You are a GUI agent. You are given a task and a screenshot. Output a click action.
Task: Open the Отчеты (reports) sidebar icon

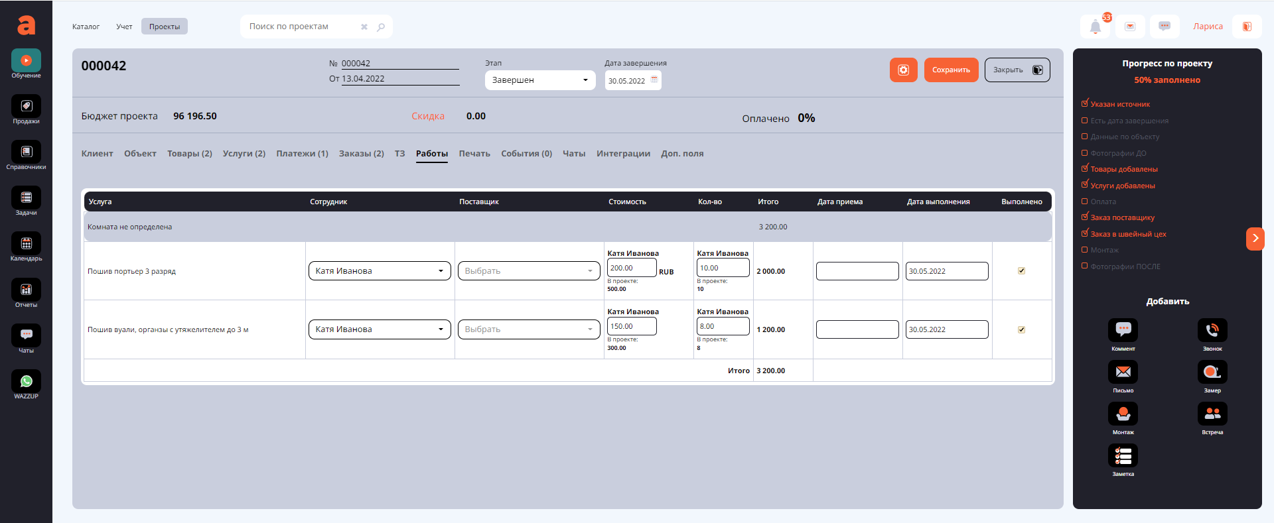point(26,290)
